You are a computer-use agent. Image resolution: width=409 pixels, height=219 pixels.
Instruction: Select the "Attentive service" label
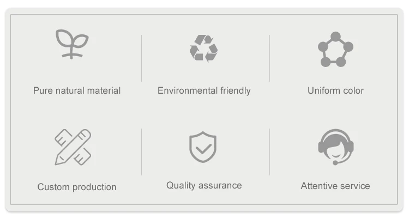point(335,186)
